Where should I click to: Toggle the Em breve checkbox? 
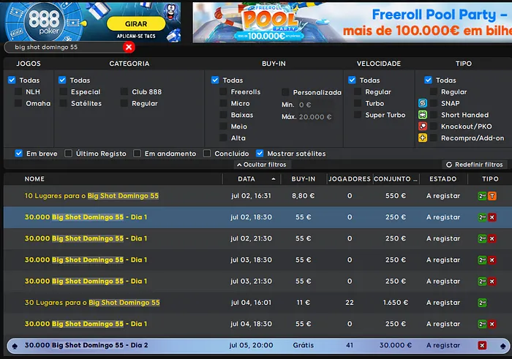coord(18,154)
